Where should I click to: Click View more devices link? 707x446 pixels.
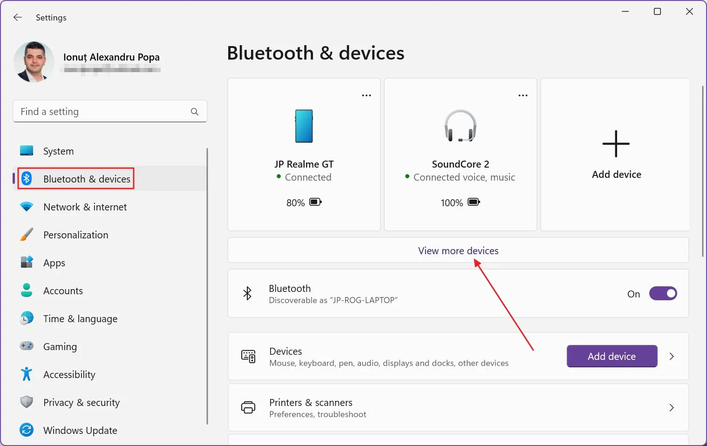[x=458, y=250]
